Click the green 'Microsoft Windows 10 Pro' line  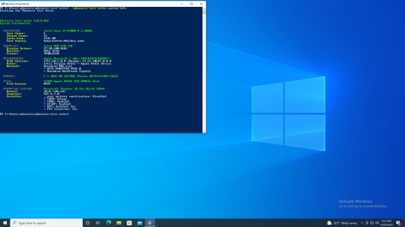74,89
